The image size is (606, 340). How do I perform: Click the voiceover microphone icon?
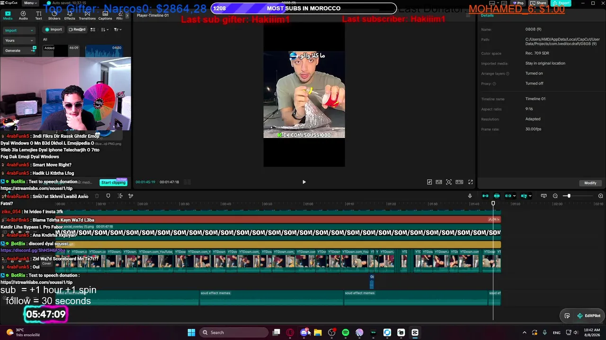470,196
